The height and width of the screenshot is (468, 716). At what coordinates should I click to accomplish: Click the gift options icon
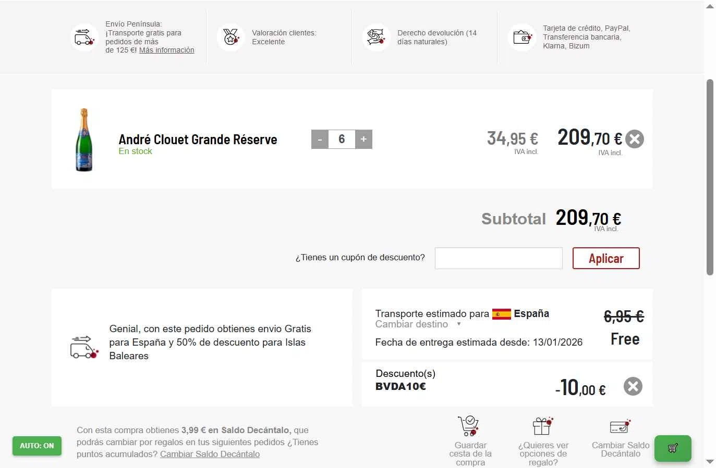click(543, 426)
